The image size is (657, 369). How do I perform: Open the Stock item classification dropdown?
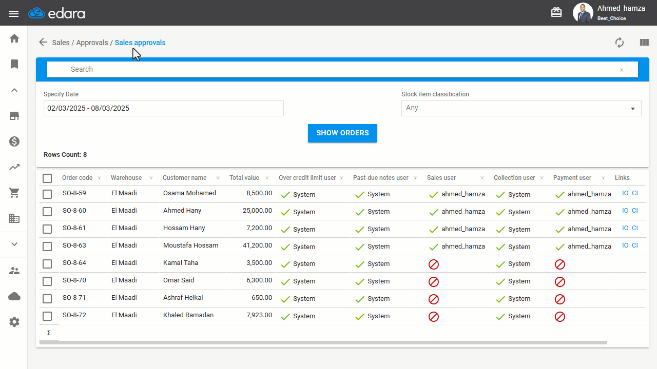point(521,108)
